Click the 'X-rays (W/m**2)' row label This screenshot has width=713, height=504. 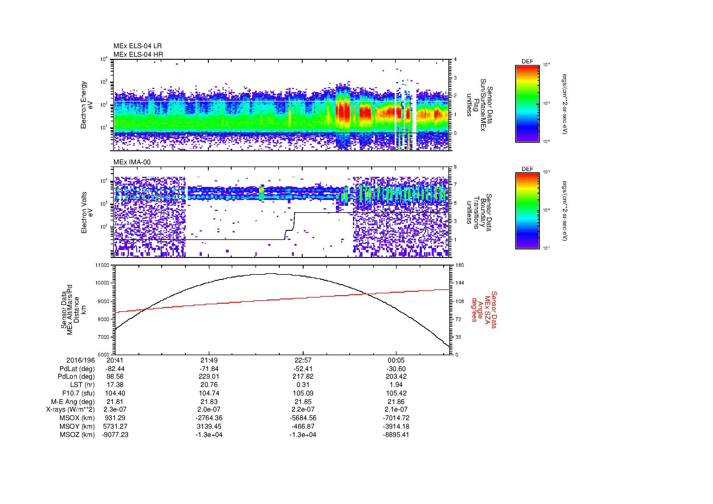point(70,410)
